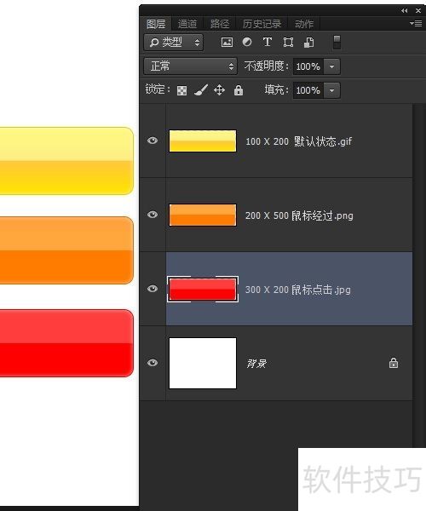Select layer name 100 X 200 默认状态.gif

pos(298,141)
